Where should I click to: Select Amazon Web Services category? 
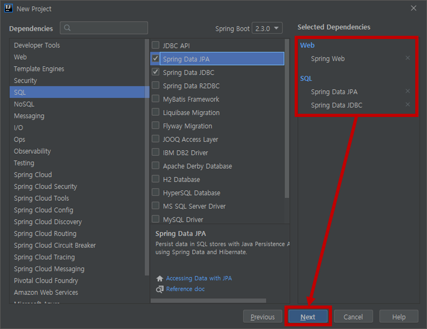tap(77, 292)
